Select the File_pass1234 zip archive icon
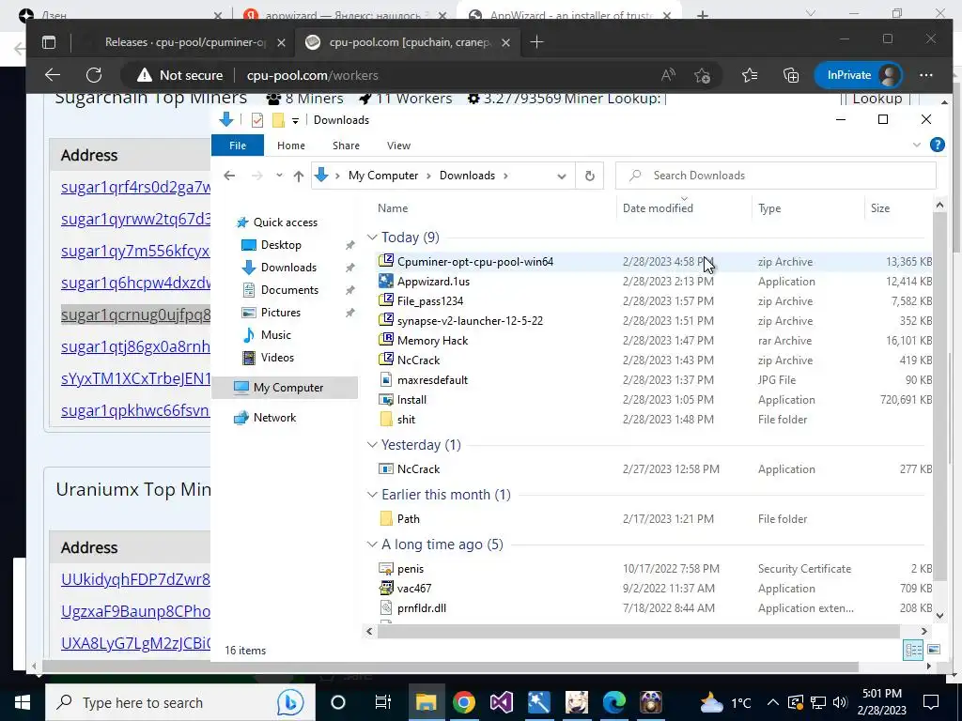The width and height of the screenshot is (962, 721). (386, 300)
